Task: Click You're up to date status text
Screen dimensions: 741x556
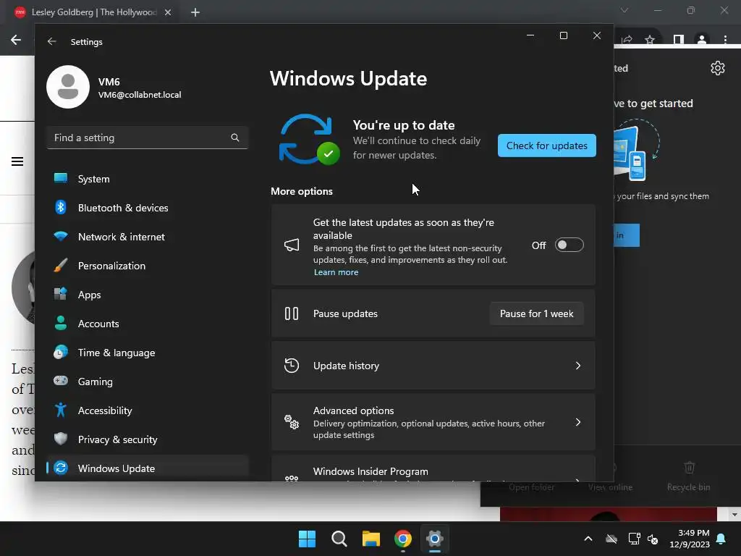Action: (x=404, y=125)
